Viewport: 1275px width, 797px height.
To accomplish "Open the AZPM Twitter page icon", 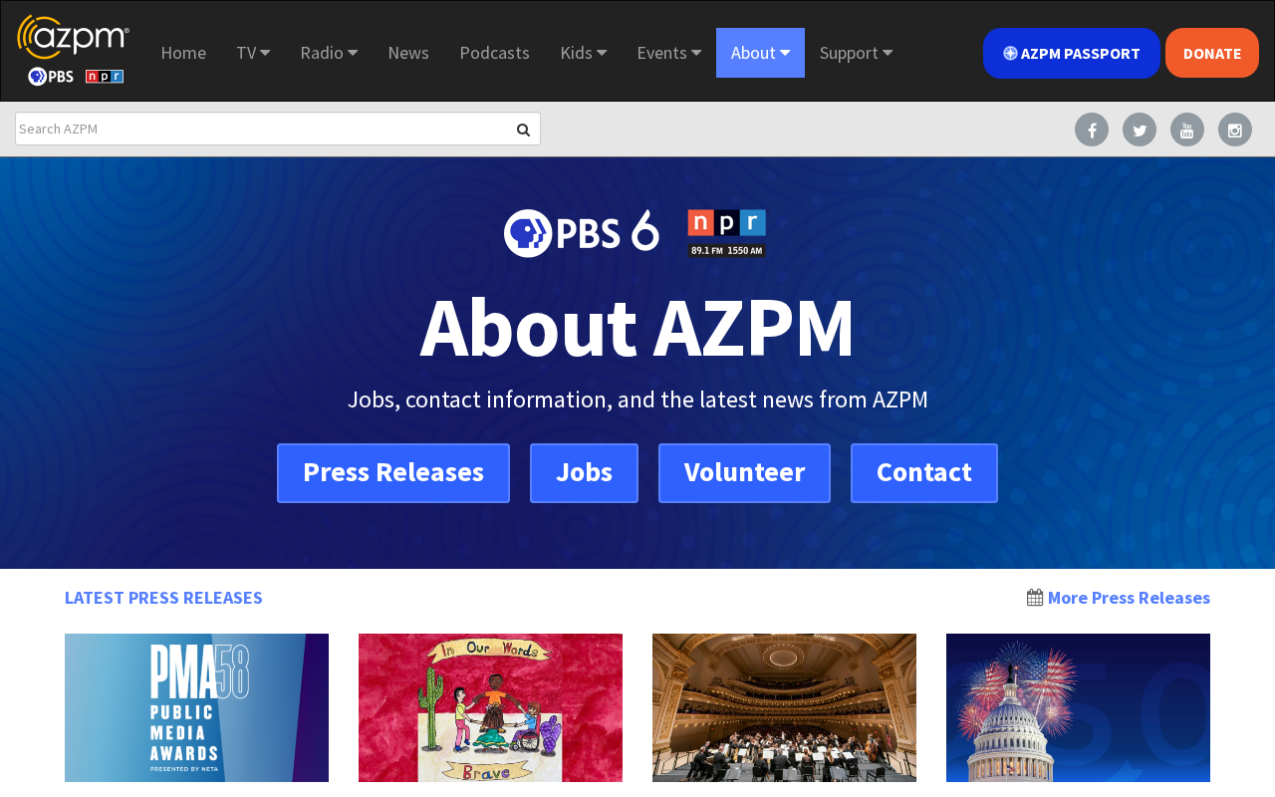I will 1140,130.
